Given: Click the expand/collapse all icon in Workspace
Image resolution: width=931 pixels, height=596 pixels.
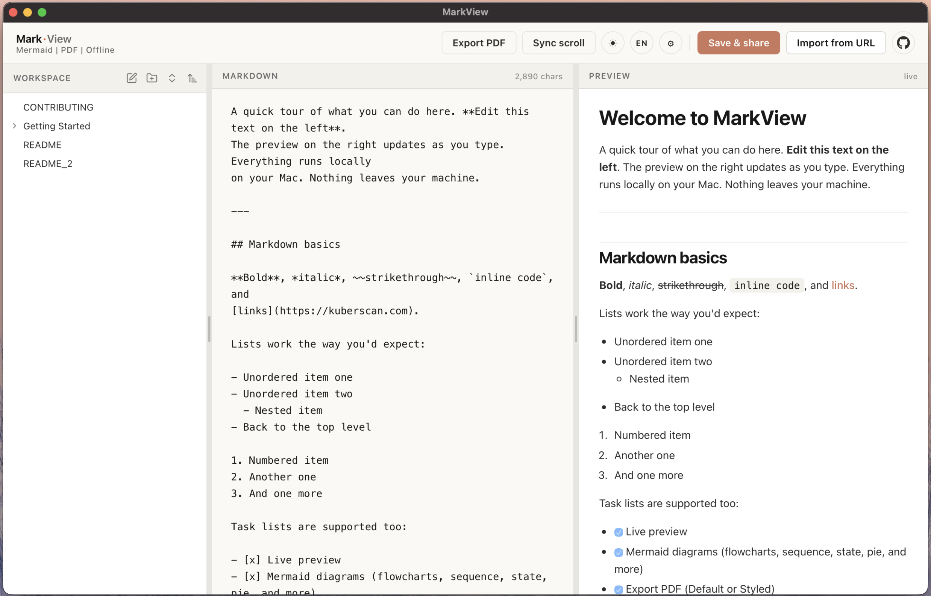Looking at the screenshot, I should pyautogui.click(x=172, y=78).
